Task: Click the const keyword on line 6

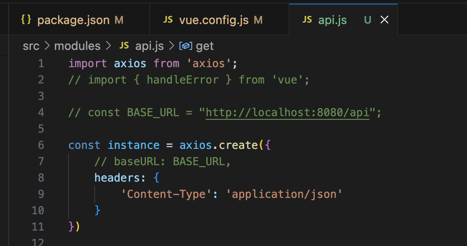Action: (84, 145)
